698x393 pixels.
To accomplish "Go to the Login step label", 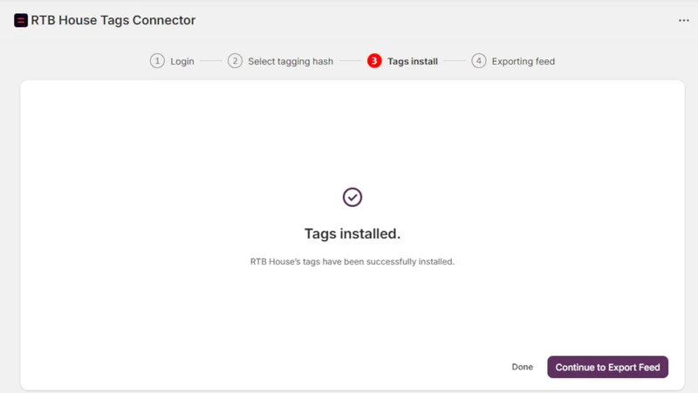I will (182, 61).
